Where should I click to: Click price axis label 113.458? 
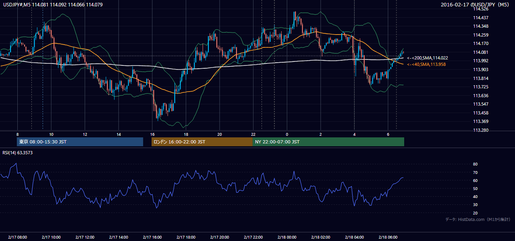point(481,113)
